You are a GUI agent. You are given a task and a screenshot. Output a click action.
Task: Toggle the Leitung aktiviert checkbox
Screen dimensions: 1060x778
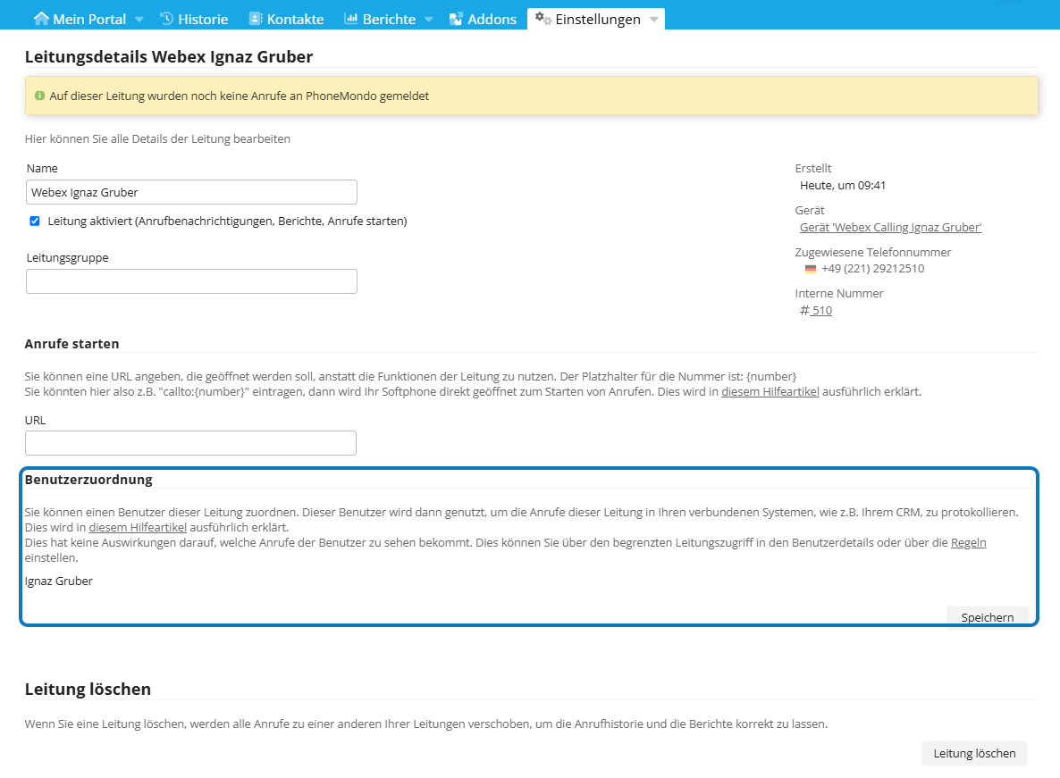tap(35, 221)
